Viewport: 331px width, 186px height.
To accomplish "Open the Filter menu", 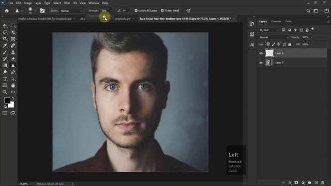I will 67,3.
